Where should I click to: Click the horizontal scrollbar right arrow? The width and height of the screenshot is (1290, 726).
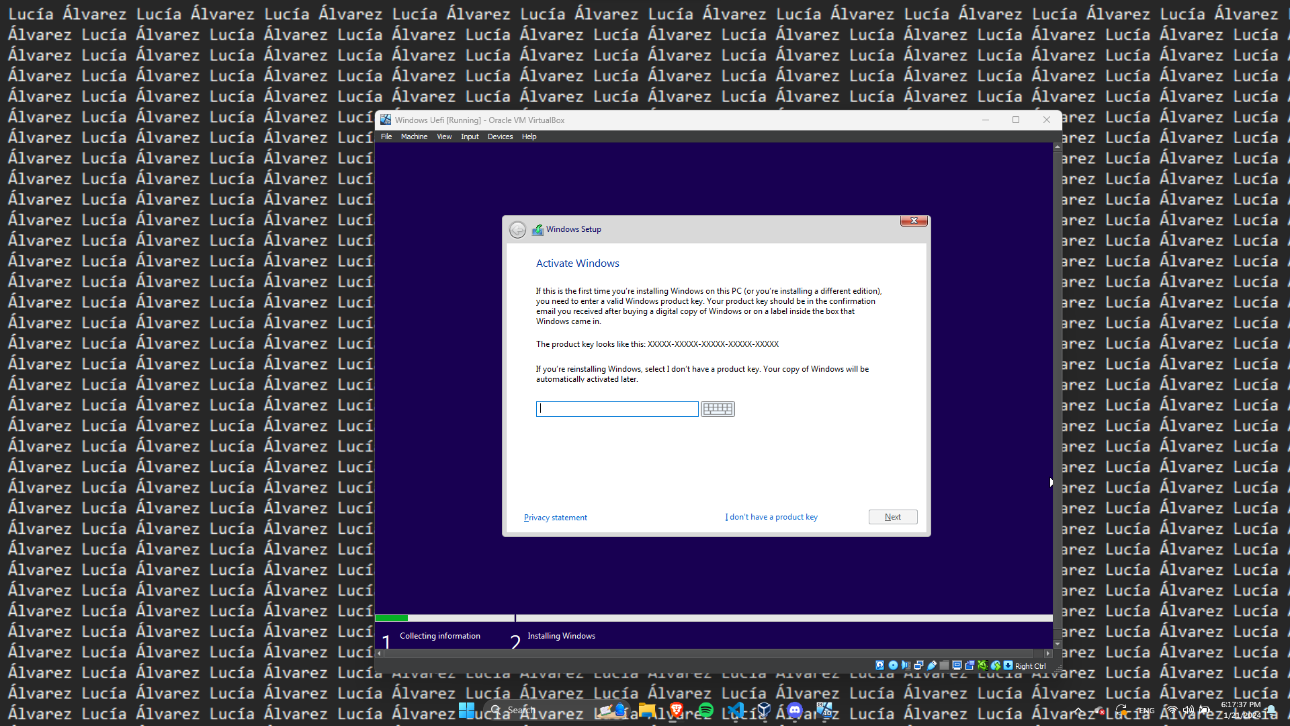coord(1047,653)
